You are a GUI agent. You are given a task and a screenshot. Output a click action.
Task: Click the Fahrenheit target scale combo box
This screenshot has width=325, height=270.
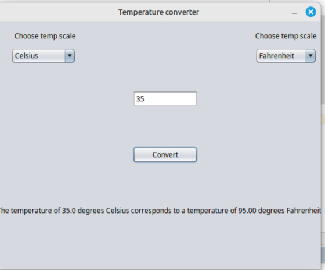286,56
